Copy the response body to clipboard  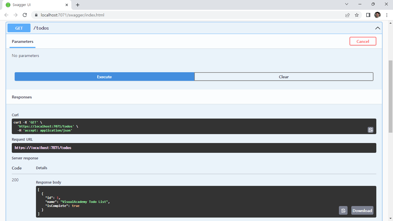[343, 211]
